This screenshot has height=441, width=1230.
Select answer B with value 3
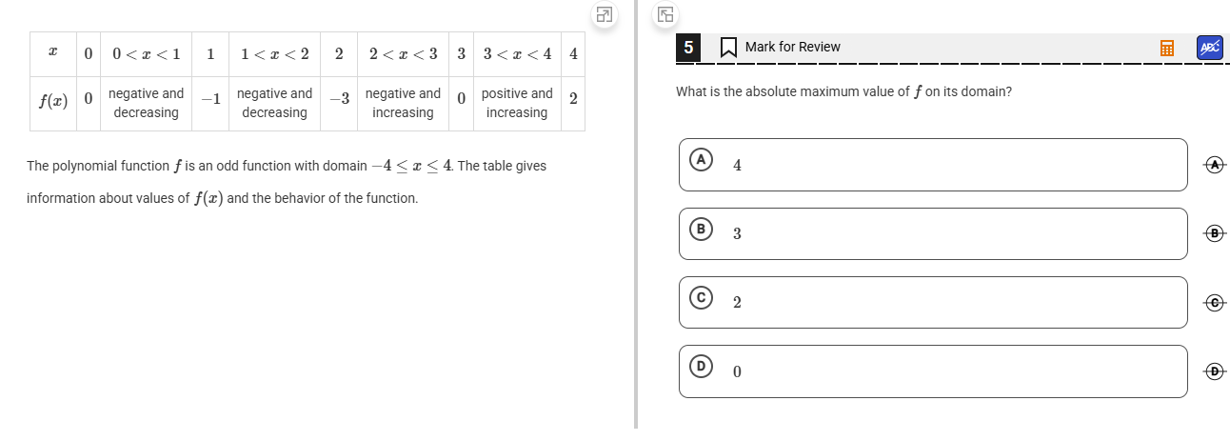point(933,233)
